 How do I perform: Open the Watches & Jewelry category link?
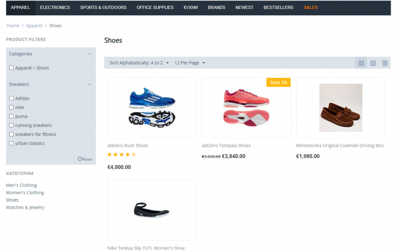[x=25, y=208]
